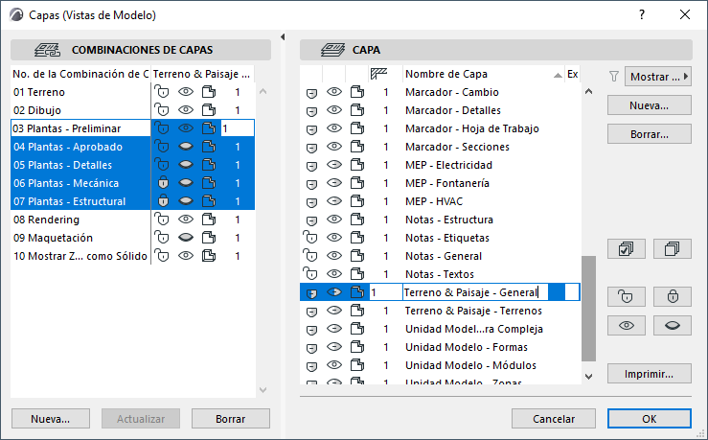Screen dimensions: 708x440
Task: Click the deselect all layers icon button
Action: 672,249
